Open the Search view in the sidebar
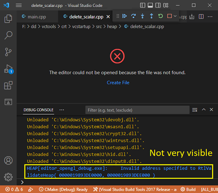Image resolution: width=218 pixels, height=193 pixels. point(8,35)
